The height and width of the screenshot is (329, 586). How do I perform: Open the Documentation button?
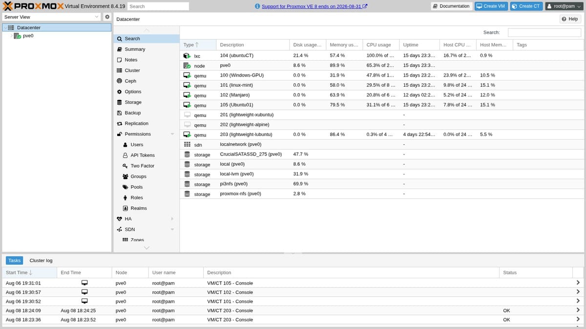(451, 6)
